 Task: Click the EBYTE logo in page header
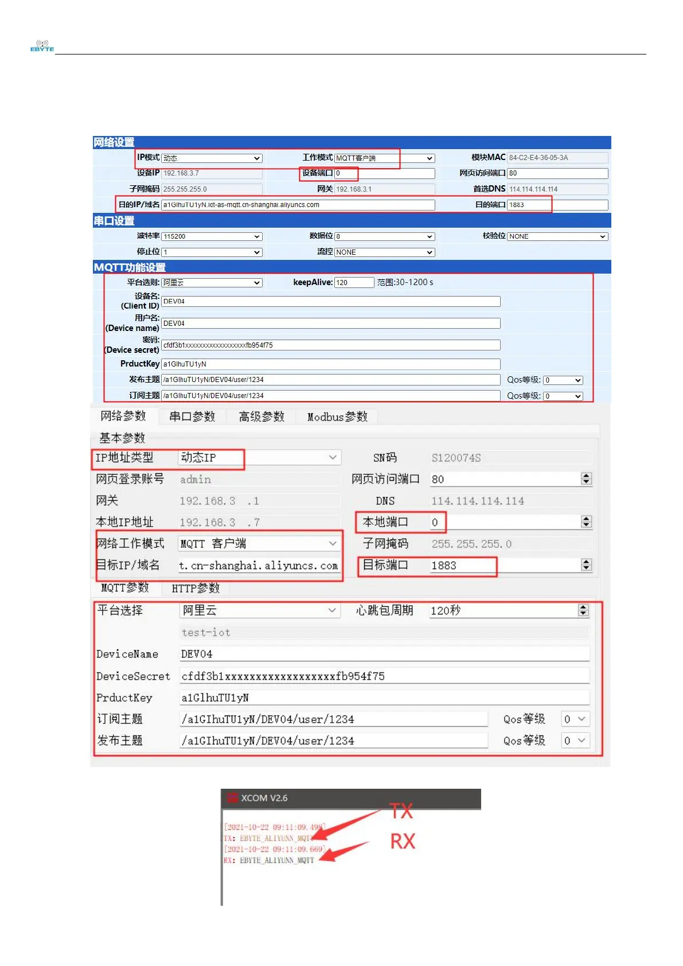point(42,46)
